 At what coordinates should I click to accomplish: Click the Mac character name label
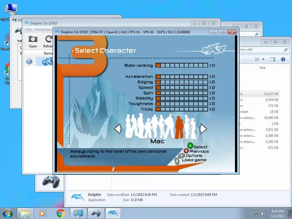click(x=157, y=141)
